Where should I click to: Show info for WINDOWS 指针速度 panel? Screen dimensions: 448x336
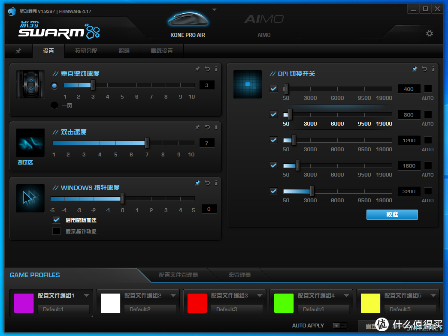point(216,183)
